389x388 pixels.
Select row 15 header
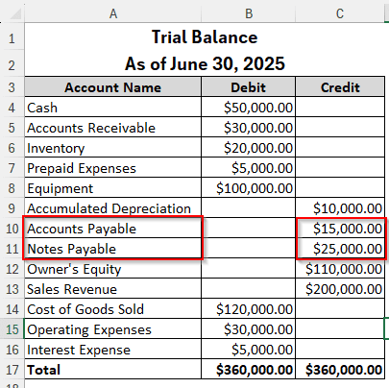[x=12, y=329]
